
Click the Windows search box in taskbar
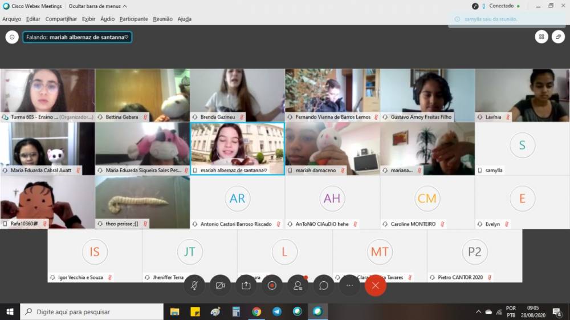pos(91,312)
